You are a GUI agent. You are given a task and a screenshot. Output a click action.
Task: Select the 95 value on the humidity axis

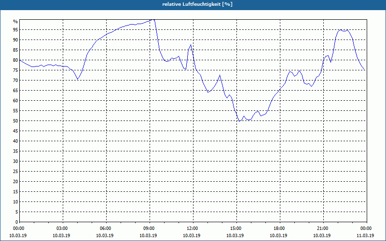(x=15, y=30)
